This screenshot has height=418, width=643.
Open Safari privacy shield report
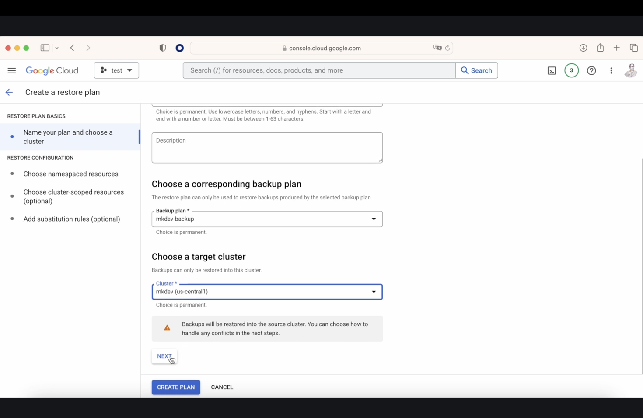pos(163,48)
